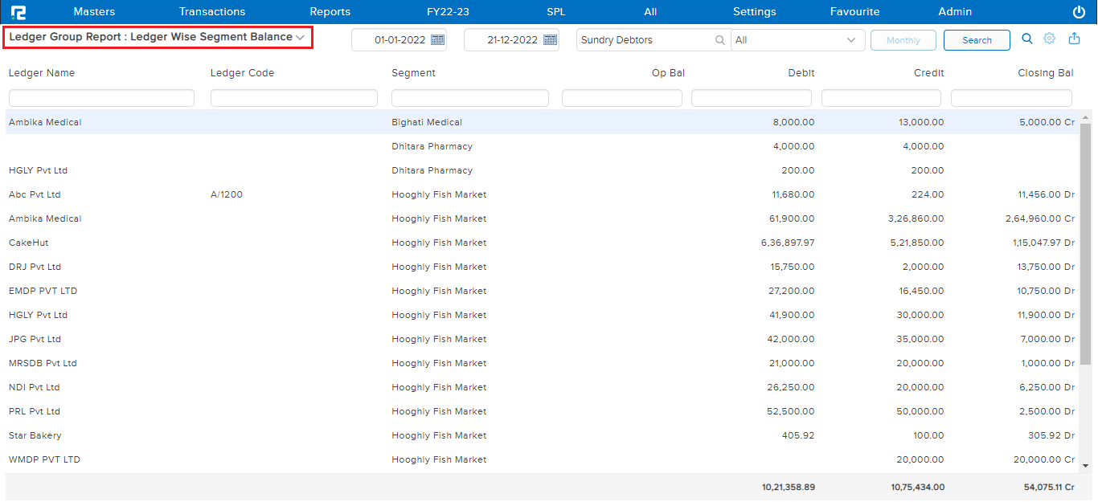Select the Ambika Medical ledger row
This screenshot has height=502, width=1098.
(44, 122)
